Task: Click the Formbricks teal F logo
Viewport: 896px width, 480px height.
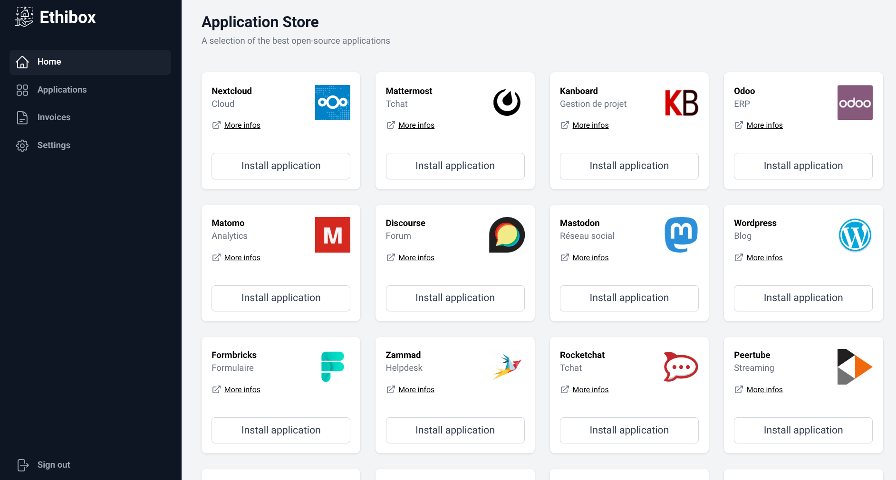Action: click(x=333, y=367)
